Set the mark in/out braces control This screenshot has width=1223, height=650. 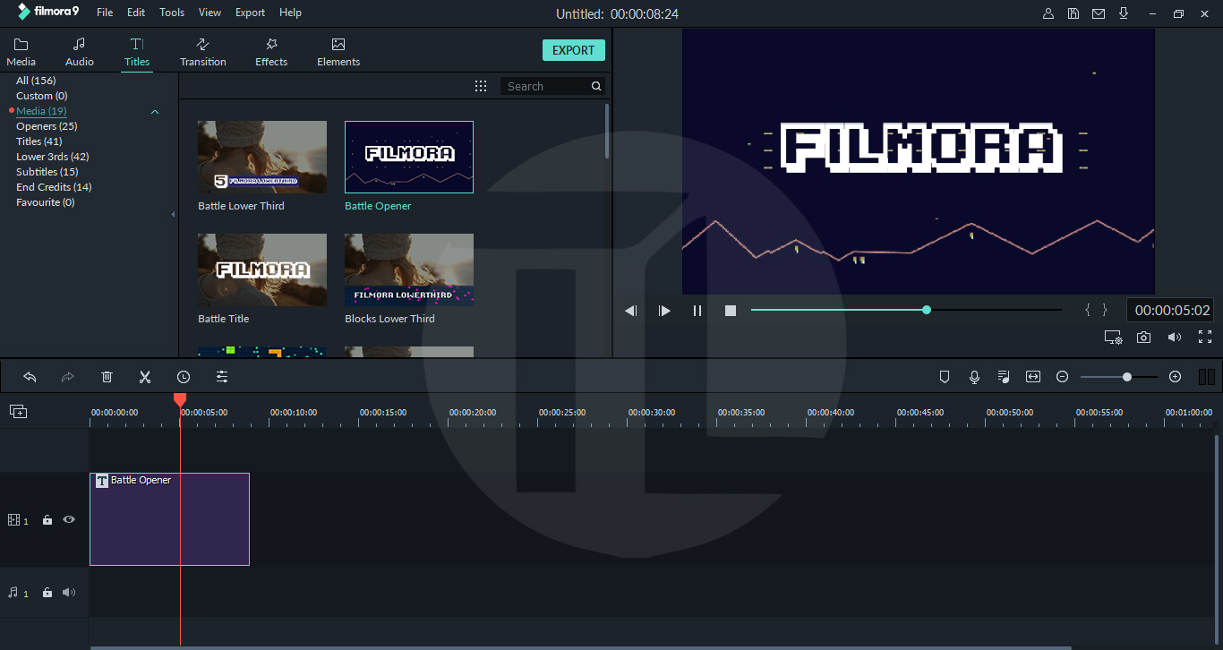click(x=1097, y=310)
